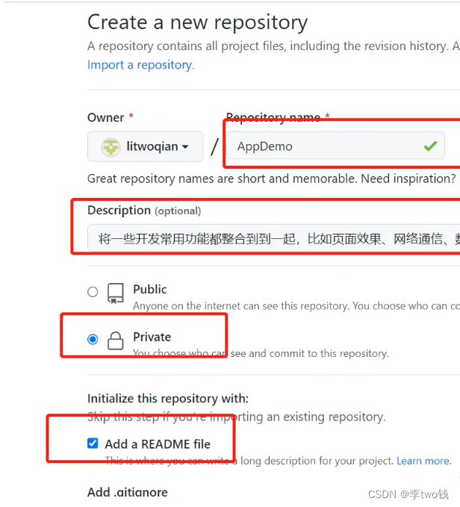
Task: Click the Owner field label
Action: [106, 117]
